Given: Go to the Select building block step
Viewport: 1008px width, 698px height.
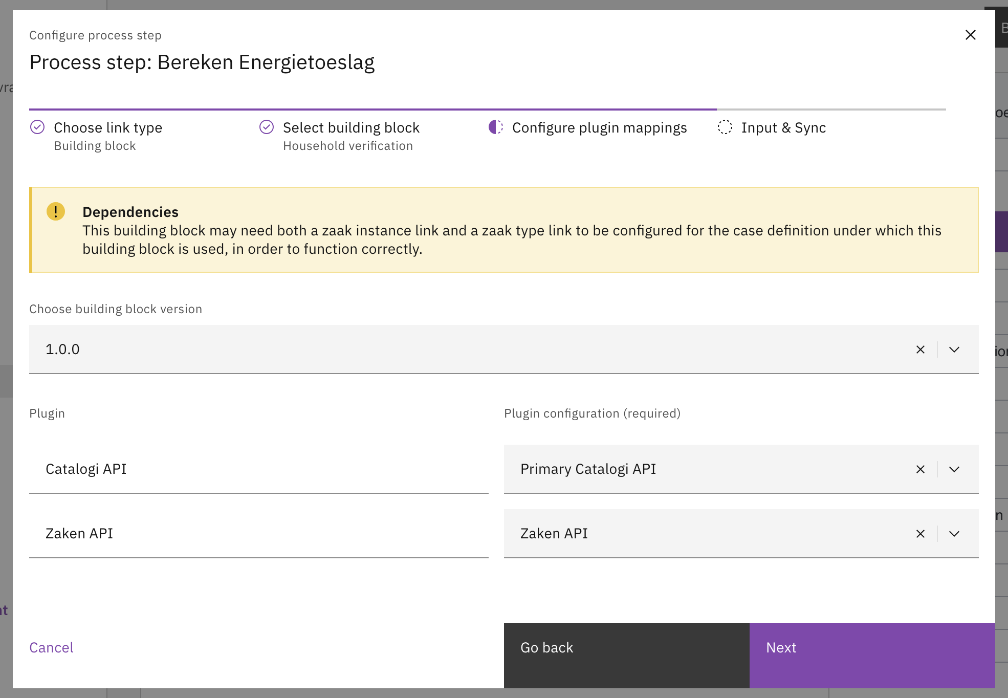Looking at the screenshot, I should coord(351,128).
